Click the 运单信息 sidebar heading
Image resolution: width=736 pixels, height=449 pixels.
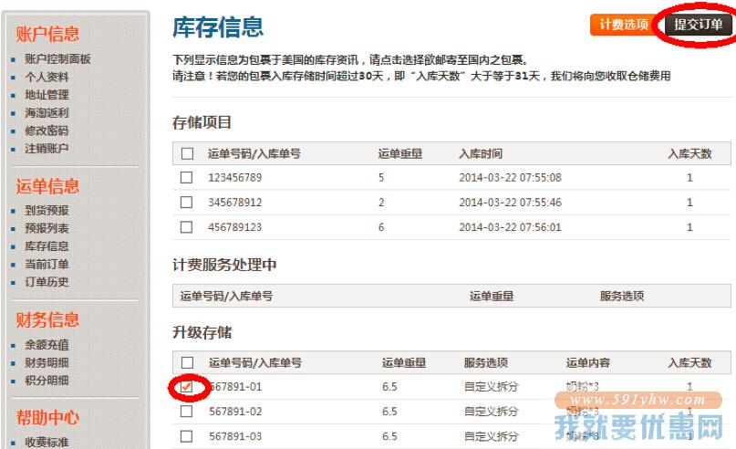point(47,186)
